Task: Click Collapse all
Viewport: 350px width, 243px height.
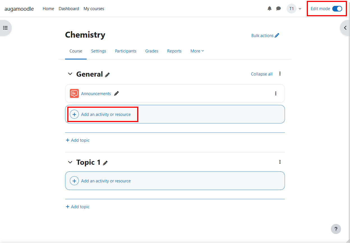Action: 261,74
